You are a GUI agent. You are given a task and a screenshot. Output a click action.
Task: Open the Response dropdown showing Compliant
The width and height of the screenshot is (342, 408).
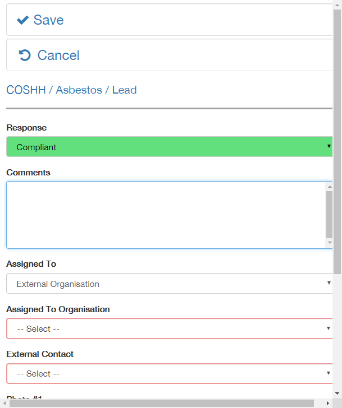pyautogui.click(x=169, y=147)
